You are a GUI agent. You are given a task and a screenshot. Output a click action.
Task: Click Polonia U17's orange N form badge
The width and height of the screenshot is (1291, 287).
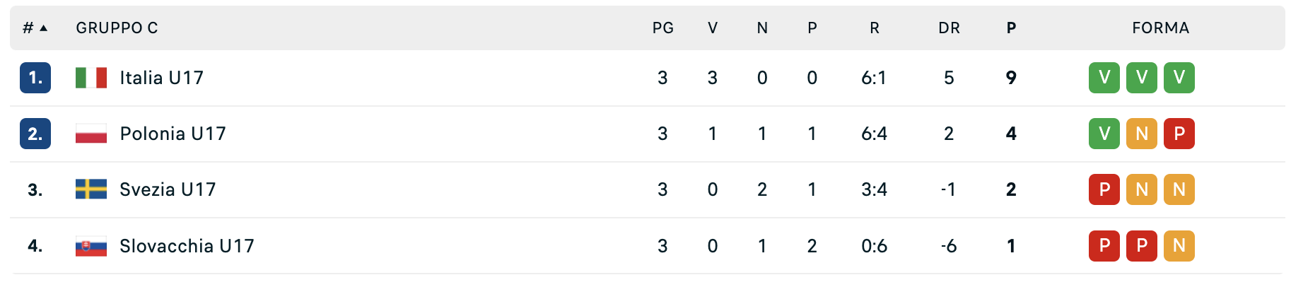tap(1141, 134)
